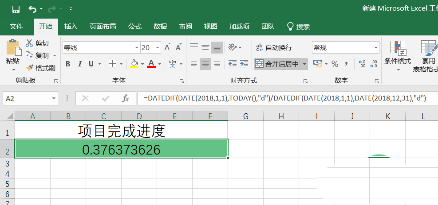Click Cancel X in formula bar

(86, 98)
